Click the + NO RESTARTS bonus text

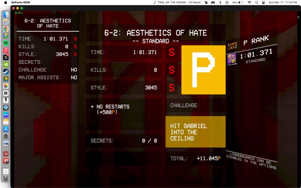[x=110, y=109]
